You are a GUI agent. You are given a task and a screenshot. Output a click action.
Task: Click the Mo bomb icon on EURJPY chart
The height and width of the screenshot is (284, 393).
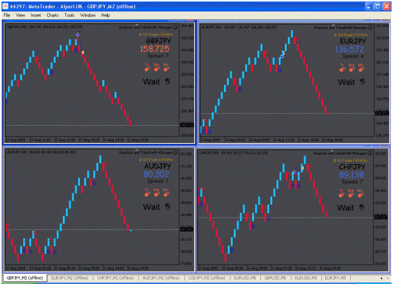tap(361, 69)
